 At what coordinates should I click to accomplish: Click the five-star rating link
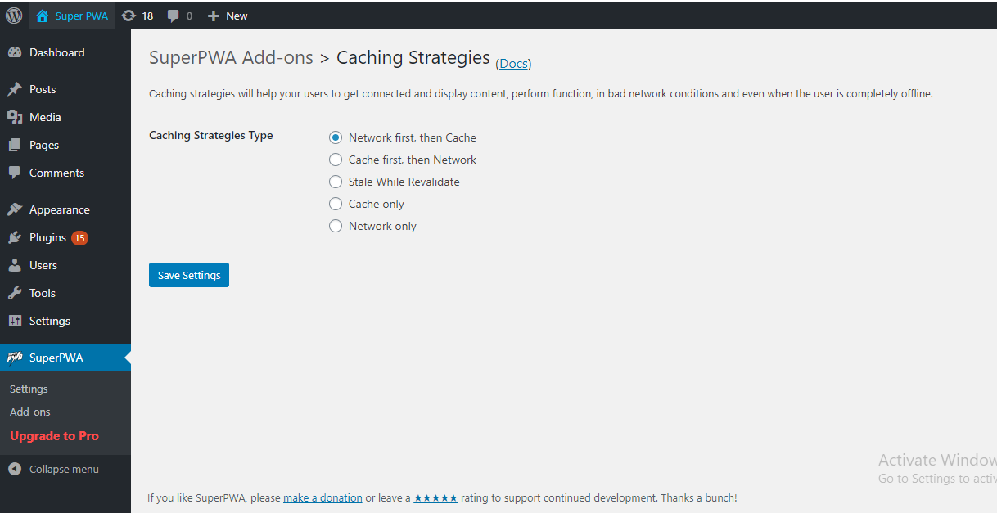point(435,497)
